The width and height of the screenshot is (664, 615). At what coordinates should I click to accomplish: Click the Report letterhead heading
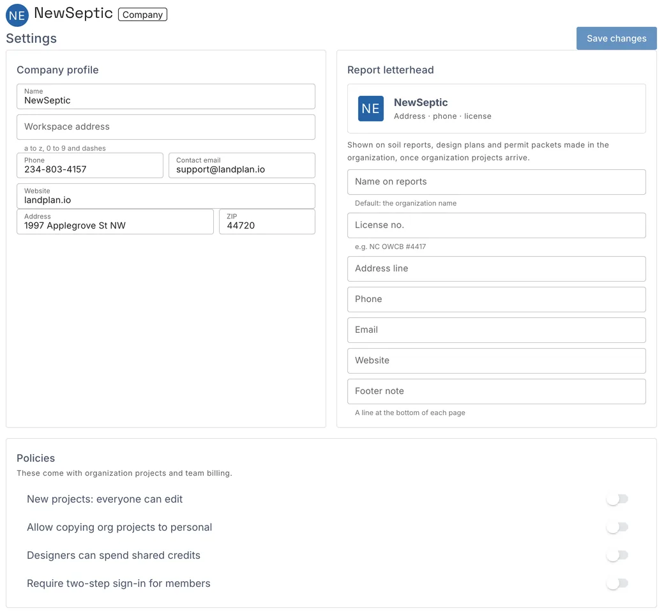391,70
